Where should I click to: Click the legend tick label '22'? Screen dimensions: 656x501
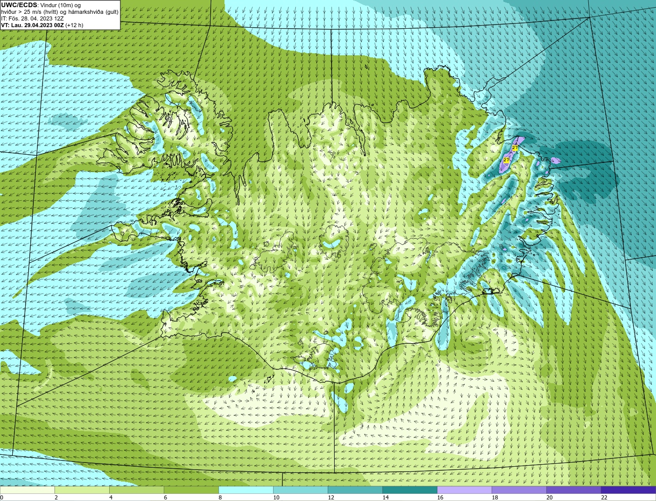click(x=604, y=497)
